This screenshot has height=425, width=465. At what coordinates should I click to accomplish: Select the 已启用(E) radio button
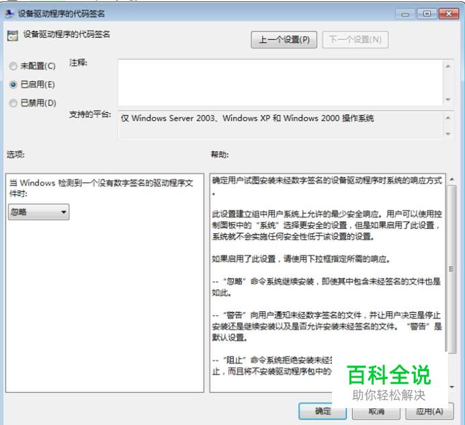13,85
